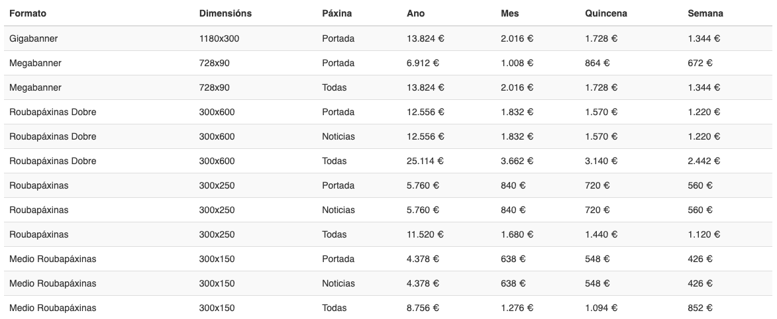Click the Semana column header

[x=705, y=13]
